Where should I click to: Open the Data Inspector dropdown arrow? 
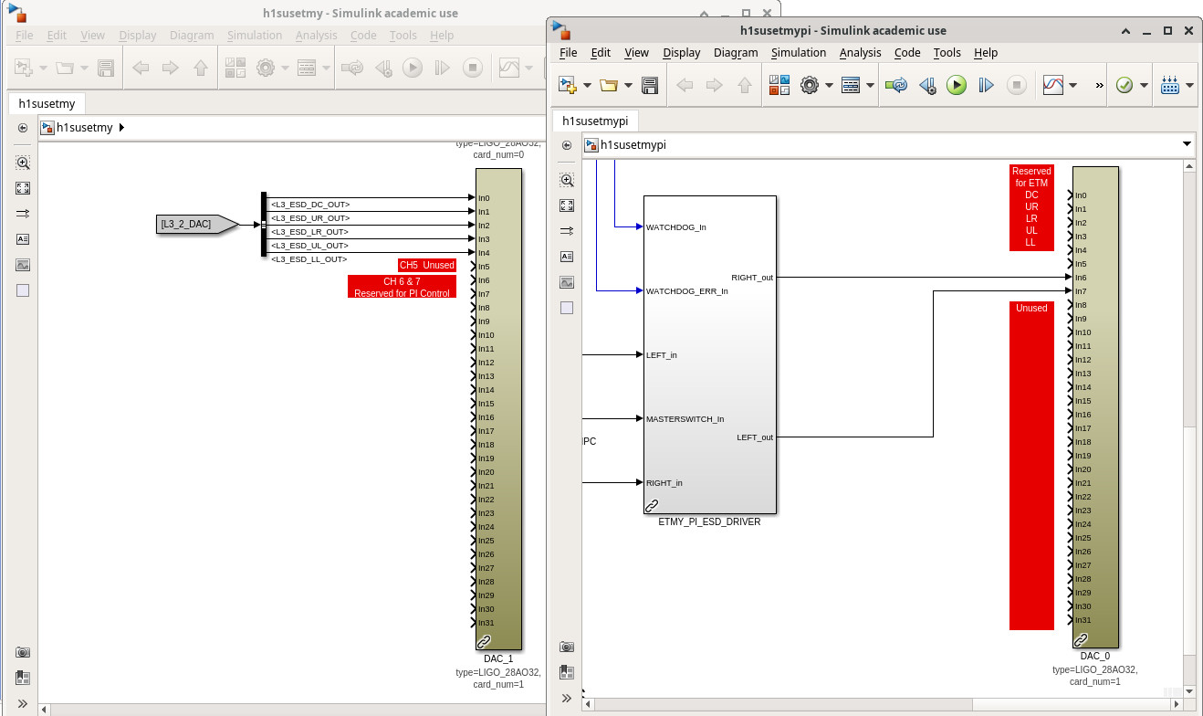click(1072, 85)
